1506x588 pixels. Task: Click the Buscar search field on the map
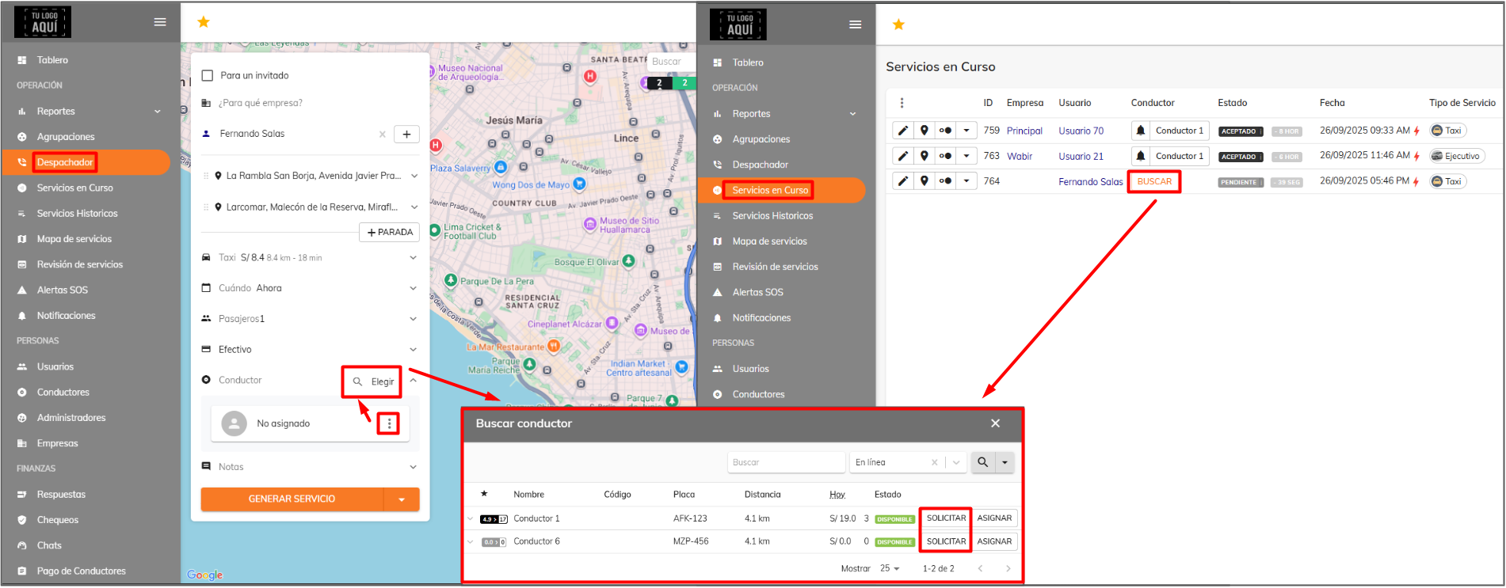670,62
